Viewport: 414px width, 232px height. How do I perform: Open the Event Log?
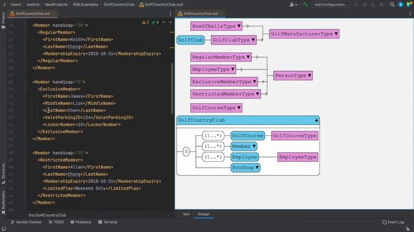click(x=393, y=222)
